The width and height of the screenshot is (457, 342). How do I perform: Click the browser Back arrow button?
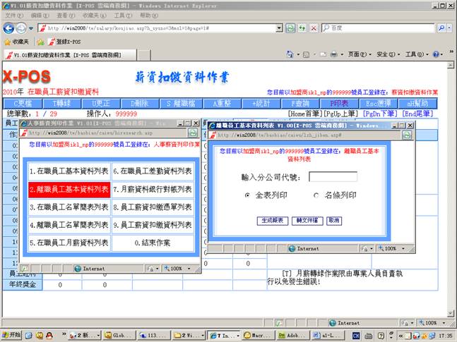[8, 28]
